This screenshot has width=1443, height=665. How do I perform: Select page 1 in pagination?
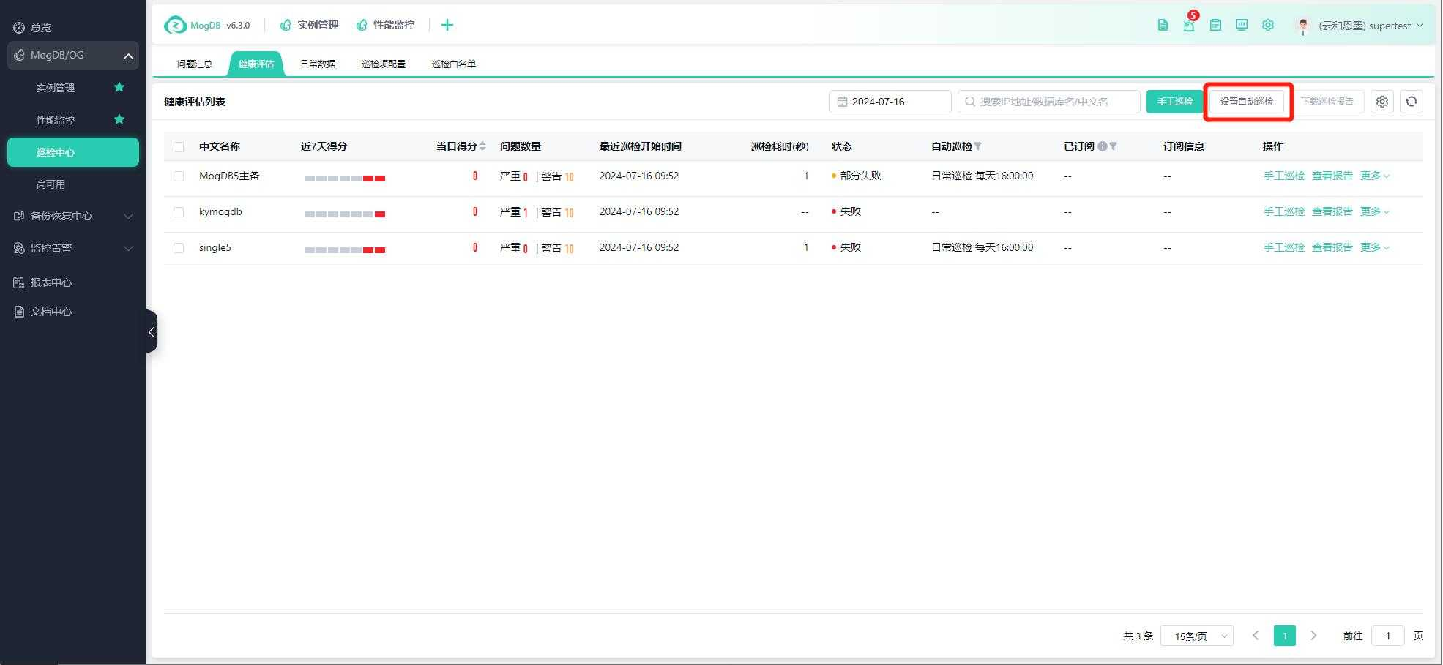pyautogui.click(x=1285, y=636)
